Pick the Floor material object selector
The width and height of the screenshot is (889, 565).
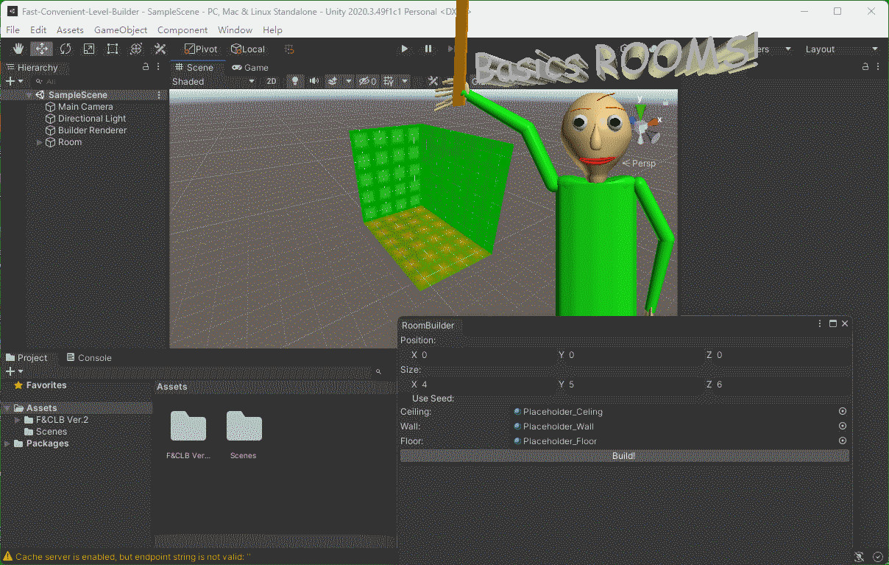tap(843, 441)
